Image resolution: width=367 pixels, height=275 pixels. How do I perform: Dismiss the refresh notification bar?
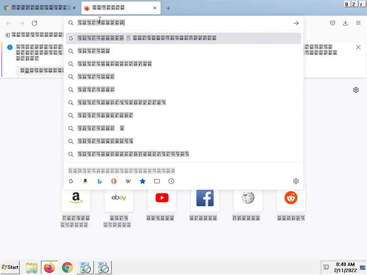point(358,48)
